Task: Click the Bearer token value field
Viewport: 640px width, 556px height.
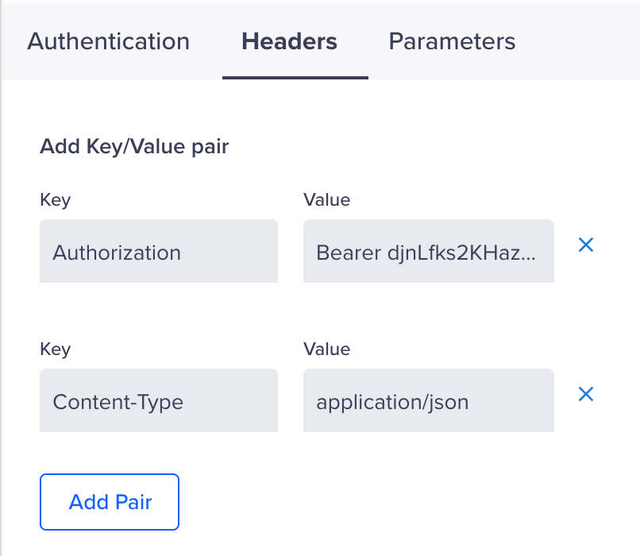Action: pos(429,252)
